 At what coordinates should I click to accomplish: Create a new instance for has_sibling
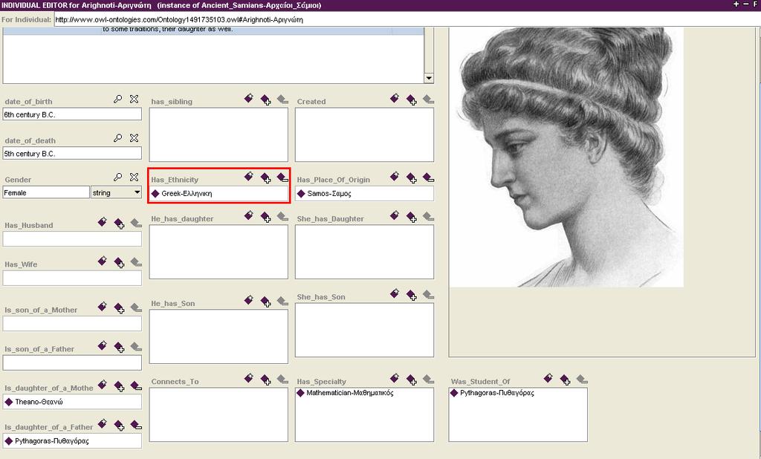pyautogui.click(x=248, y=99)
